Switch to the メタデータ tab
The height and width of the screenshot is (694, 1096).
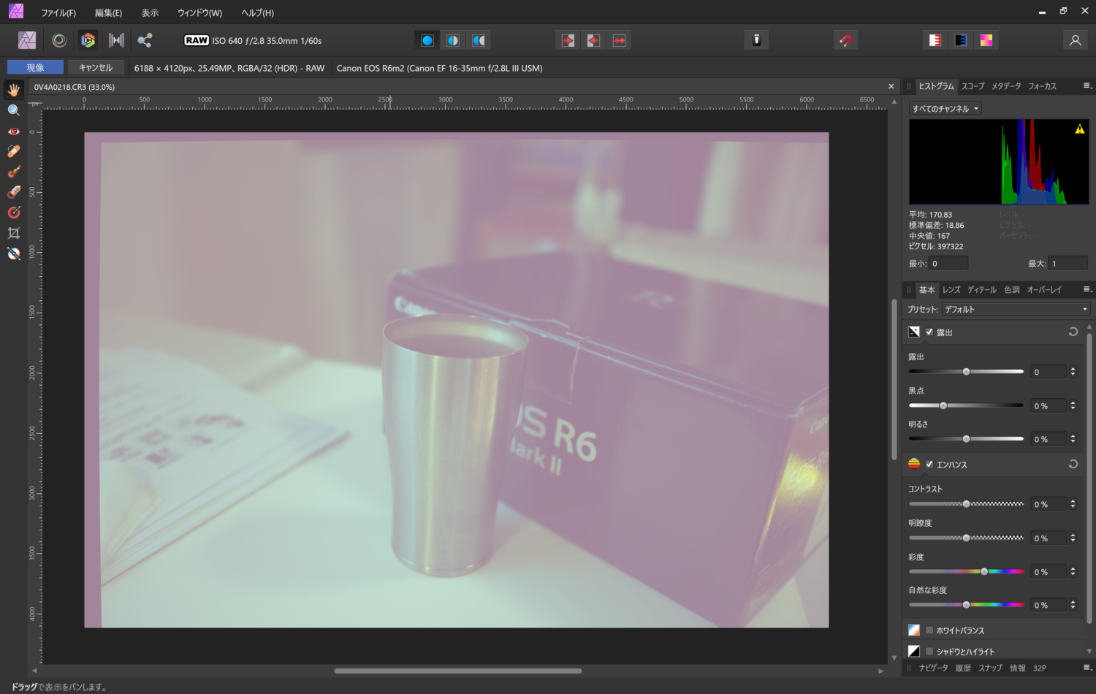[1006, 85]
